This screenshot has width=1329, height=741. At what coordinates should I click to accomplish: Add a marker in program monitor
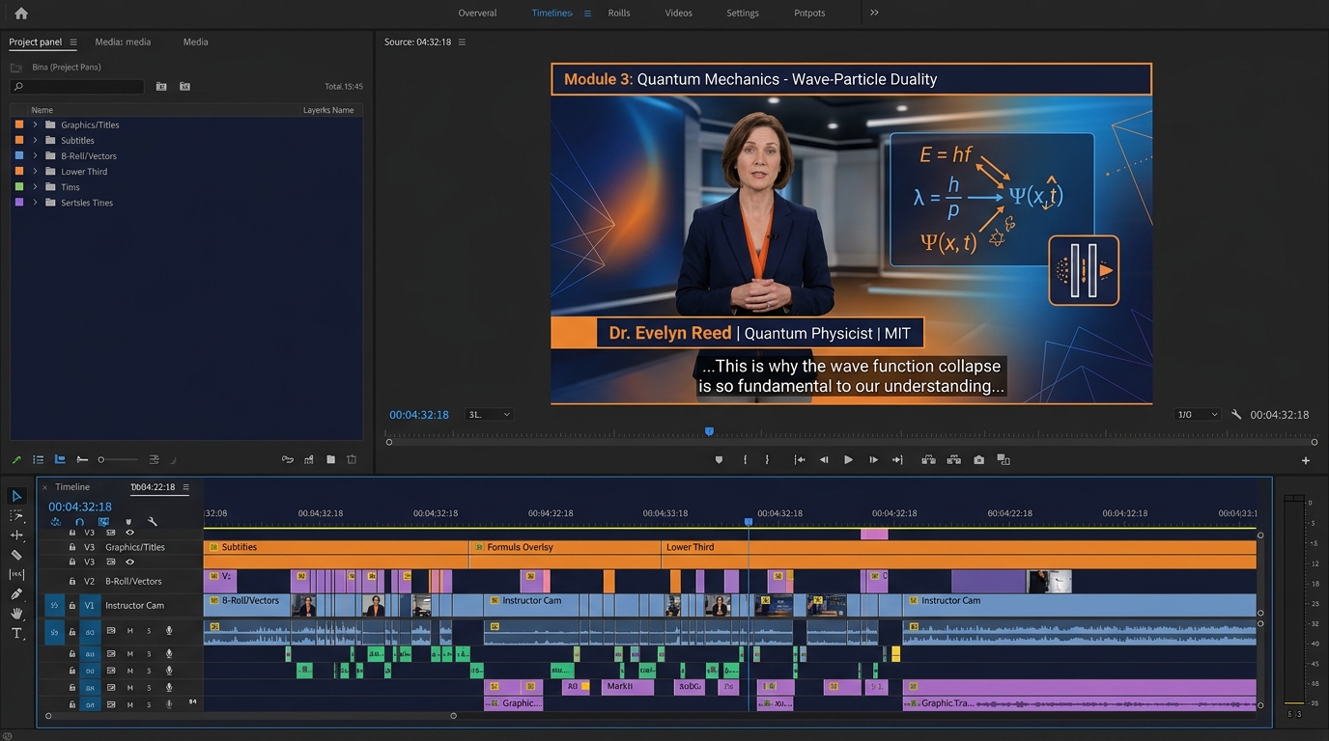coord(719,460)
